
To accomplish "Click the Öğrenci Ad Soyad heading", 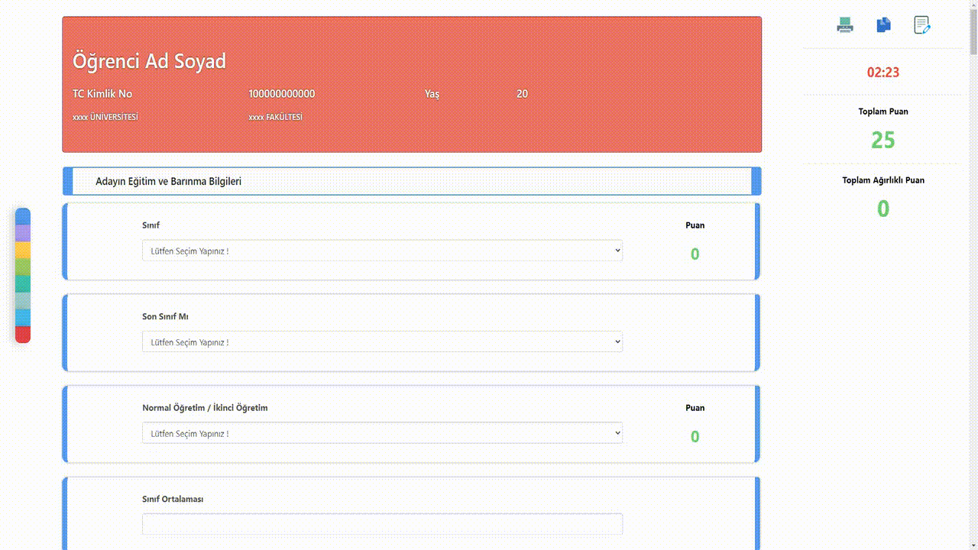I will 149,61.
